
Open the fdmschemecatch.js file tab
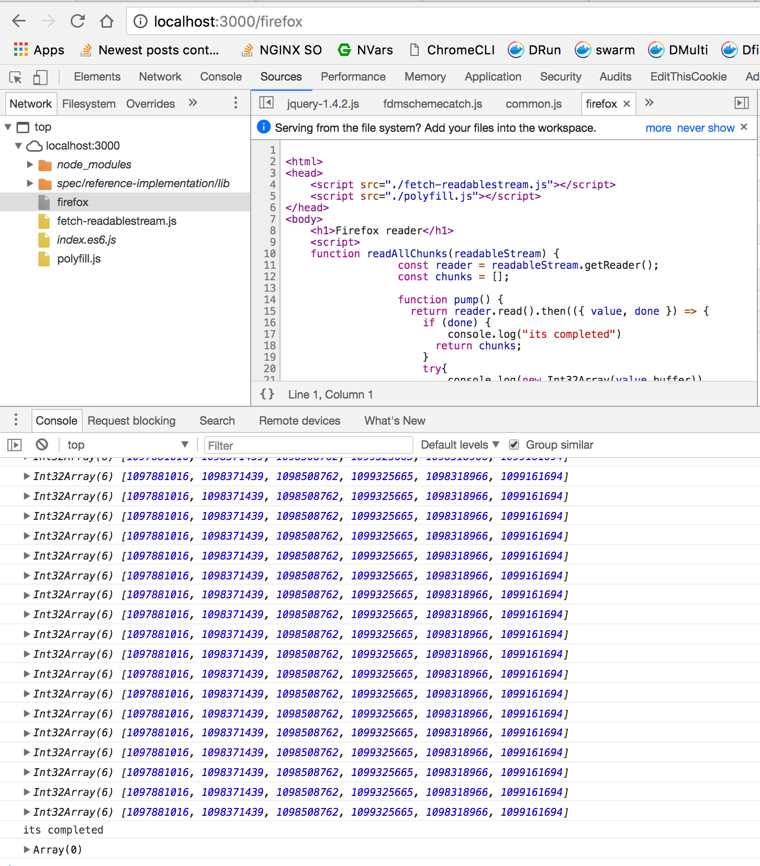(x=432, y=104)
